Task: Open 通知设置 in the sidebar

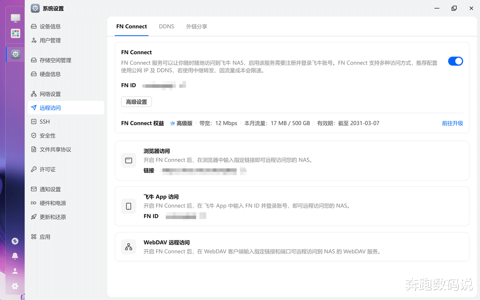Action: 66,189
